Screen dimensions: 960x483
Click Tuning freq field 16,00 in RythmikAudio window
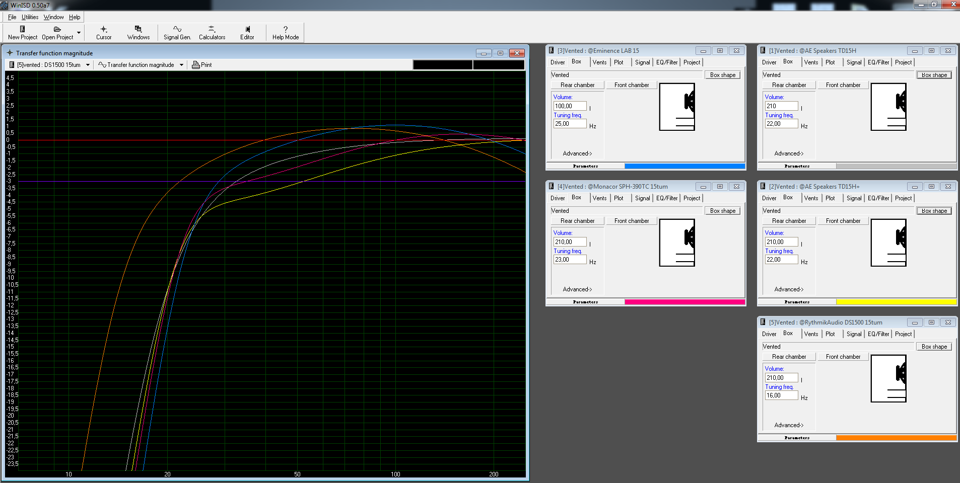tap(782, 395)
